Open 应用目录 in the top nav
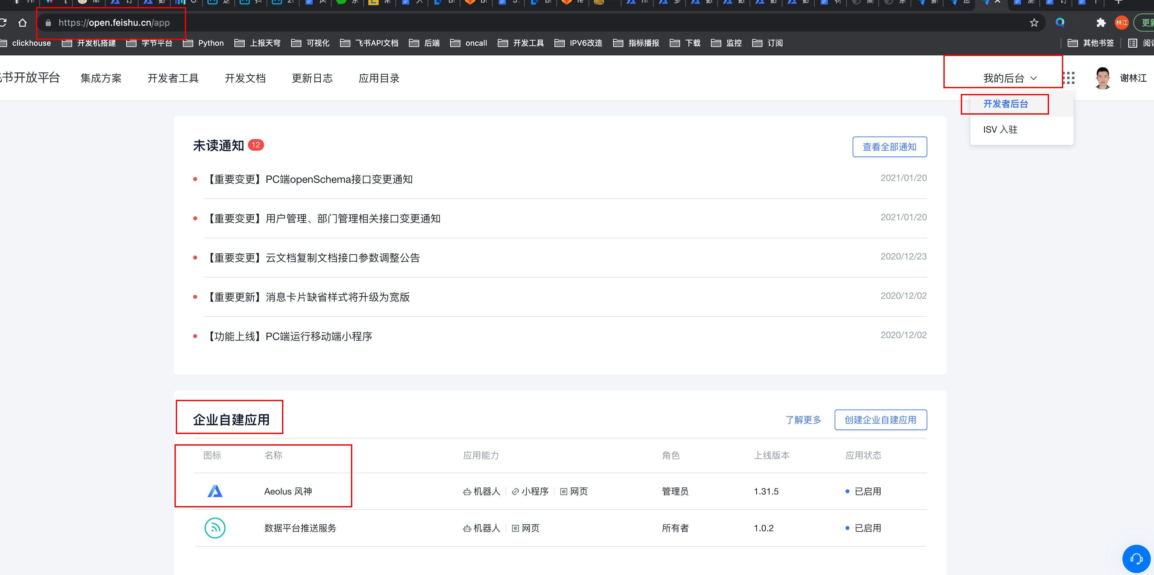 (x=379, y=78)
